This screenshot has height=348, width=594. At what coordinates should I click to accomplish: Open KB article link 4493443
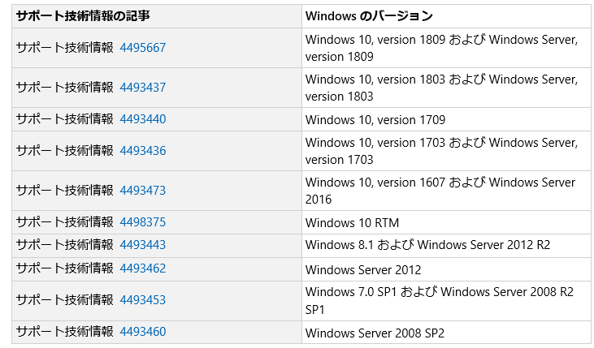pyautogui.click(x=143, y=245)
